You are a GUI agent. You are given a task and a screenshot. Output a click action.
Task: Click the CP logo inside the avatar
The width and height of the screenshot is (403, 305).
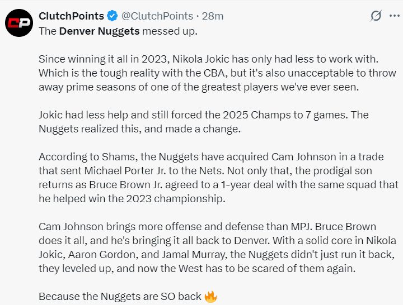click(x=18, y=23)
